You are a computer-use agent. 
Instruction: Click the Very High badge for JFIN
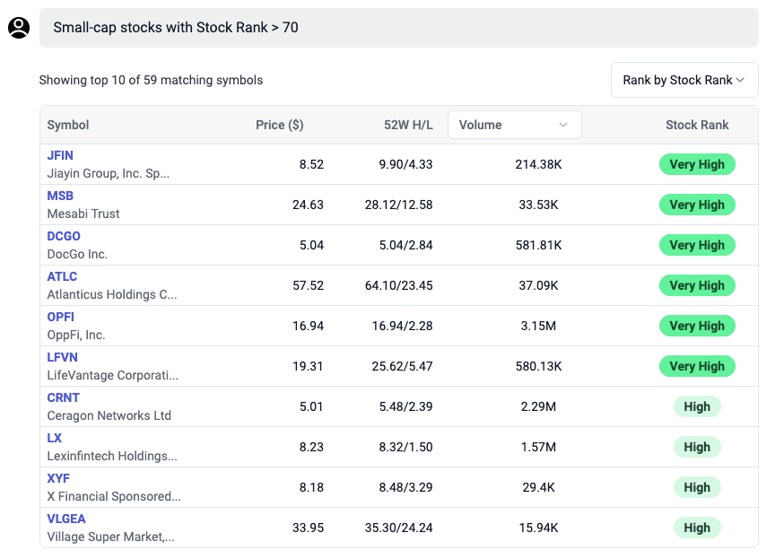[x=697, y=164]
